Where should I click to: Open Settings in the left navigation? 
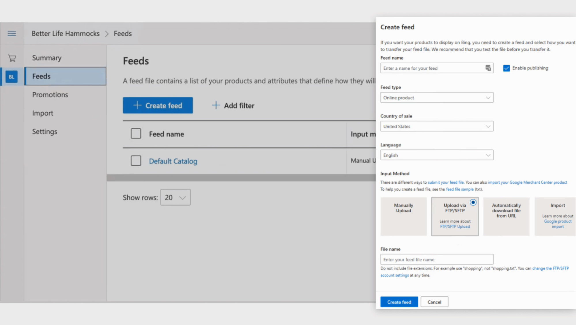tap(45, 132)
